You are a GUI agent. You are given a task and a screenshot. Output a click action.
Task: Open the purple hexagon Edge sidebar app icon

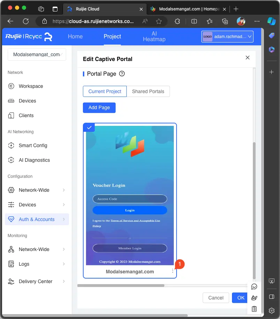271,50
